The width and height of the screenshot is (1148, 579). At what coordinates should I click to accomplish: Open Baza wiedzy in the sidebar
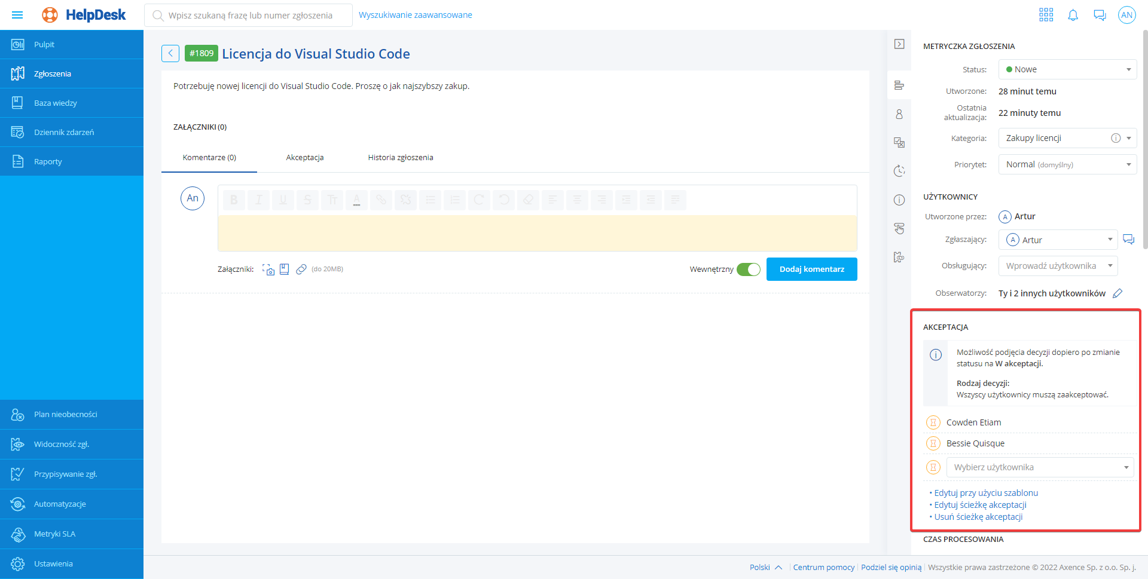pos(56,103)
